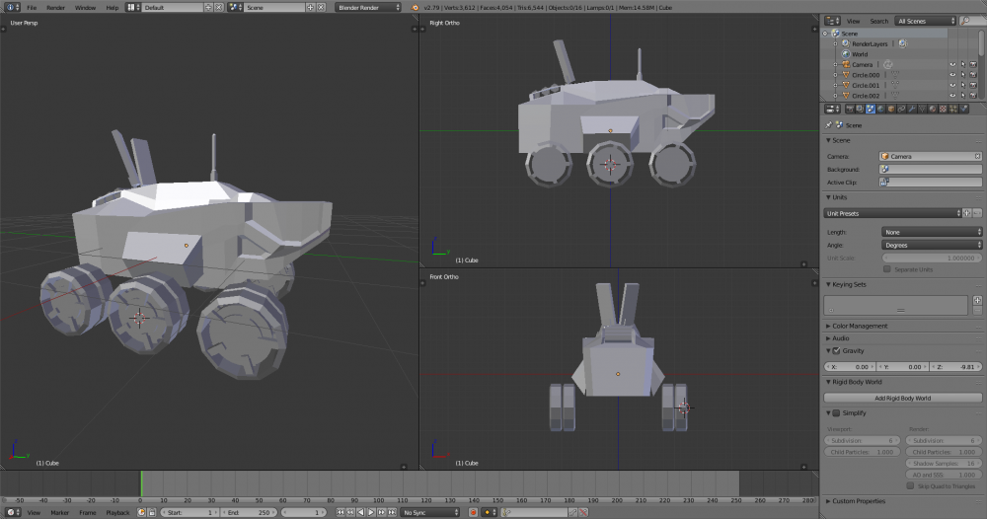The height and width of the screenshot is (519, 987).
Task: Open the Particles properties icon
Action: point(953,109)
